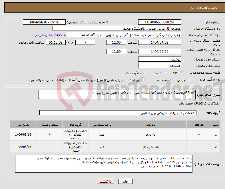Click the quantity cell of رله تایمر row
Screen dimensions: 225x189
tap(49, 134)
